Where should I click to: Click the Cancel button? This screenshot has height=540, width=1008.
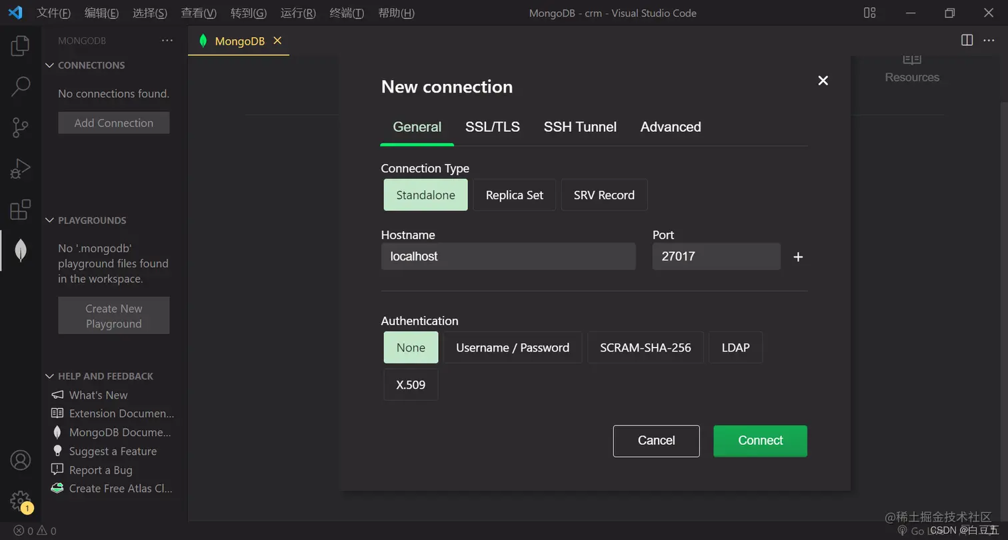657,441
